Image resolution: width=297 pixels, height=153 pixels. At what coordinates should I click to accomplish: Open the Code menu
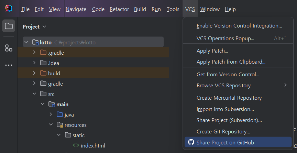point(98,9)
